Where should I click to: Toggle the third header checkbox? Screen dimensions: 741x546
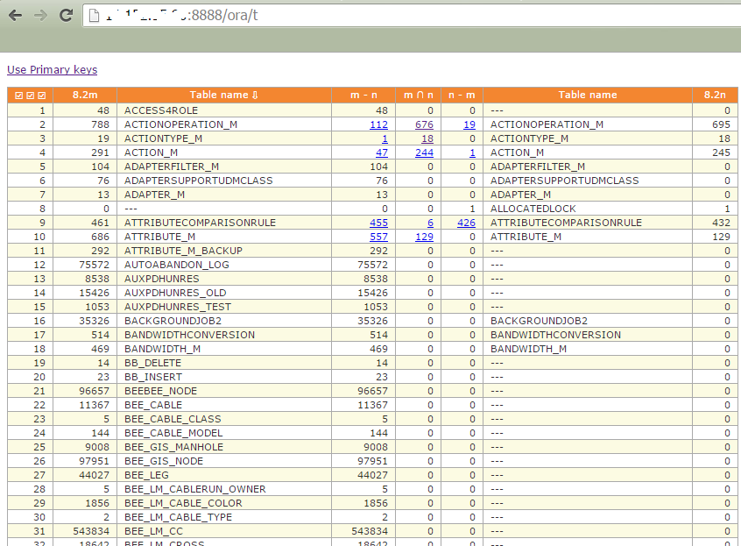(x=41, y=96)
